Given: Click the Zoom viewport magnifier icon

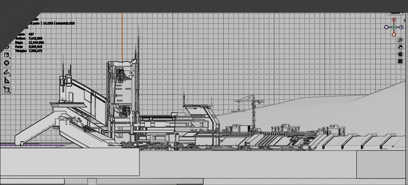Looking at the screenshot, I should point(400,40).
